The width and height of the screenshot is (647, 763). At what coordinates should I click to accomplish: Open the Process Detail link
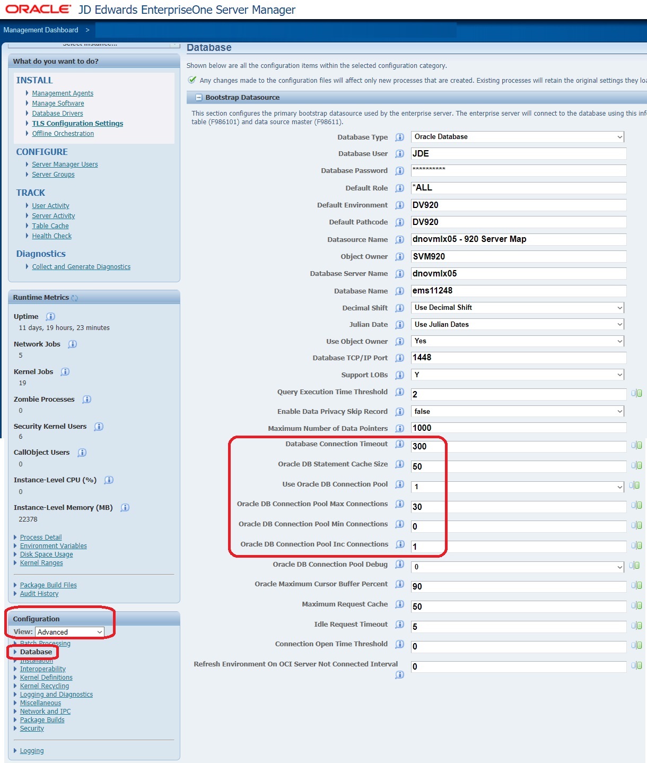coord(41,537)
